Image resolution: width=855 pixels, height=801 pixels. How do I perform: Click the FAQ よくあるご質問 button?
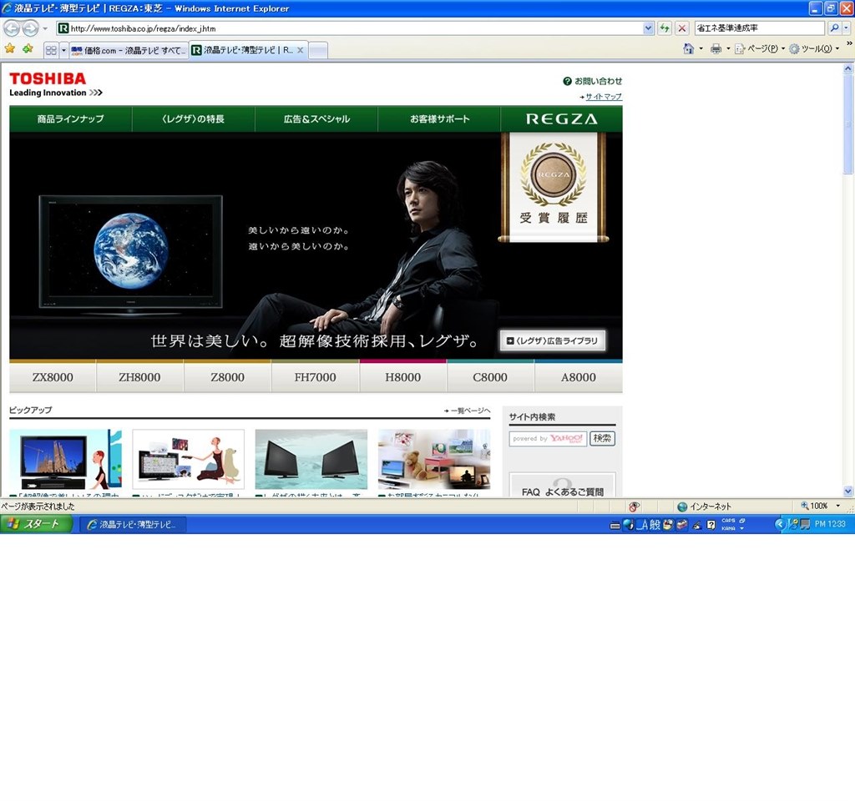pos(562,485)
